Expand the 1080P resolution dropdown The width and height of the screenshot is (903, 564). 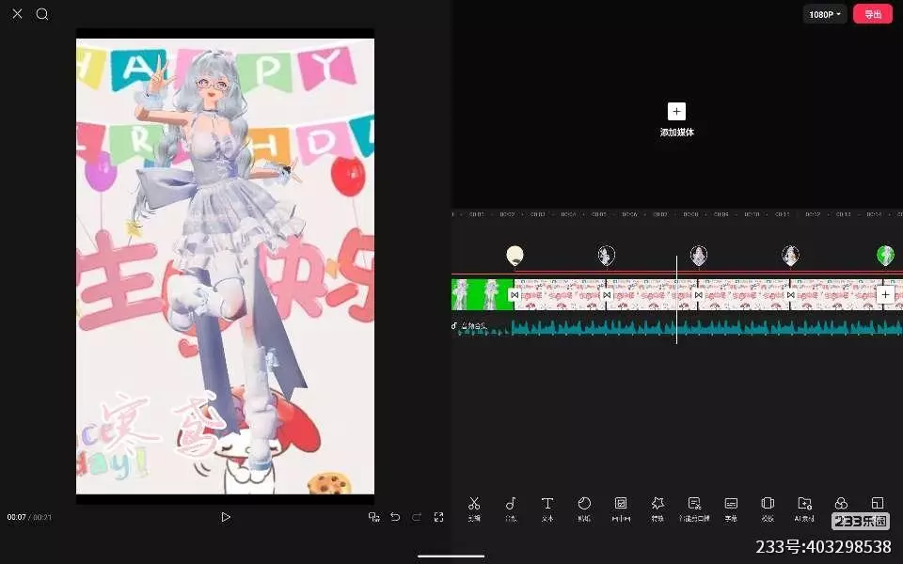click(825, 14)
